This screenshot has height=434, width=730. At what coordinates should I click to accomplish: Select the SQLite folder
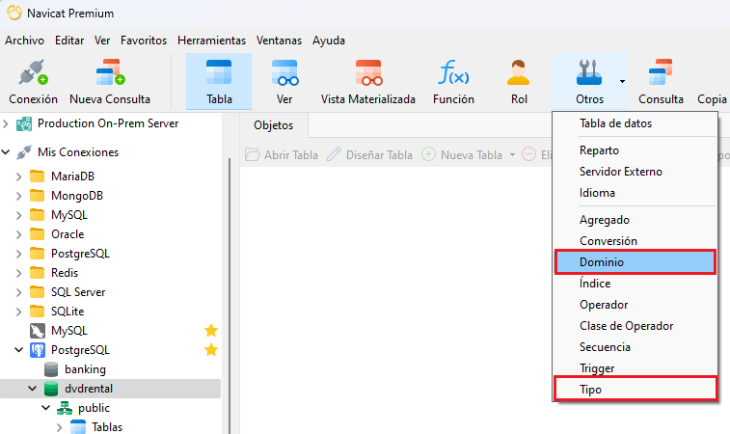click(x=57, y=312)
